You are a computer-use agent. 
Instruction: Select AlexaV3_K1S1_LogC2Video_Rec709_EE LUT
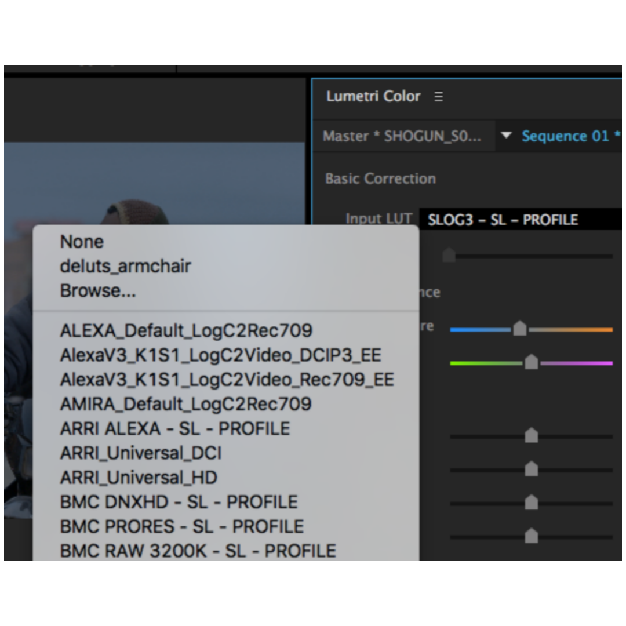pos(226,380)
